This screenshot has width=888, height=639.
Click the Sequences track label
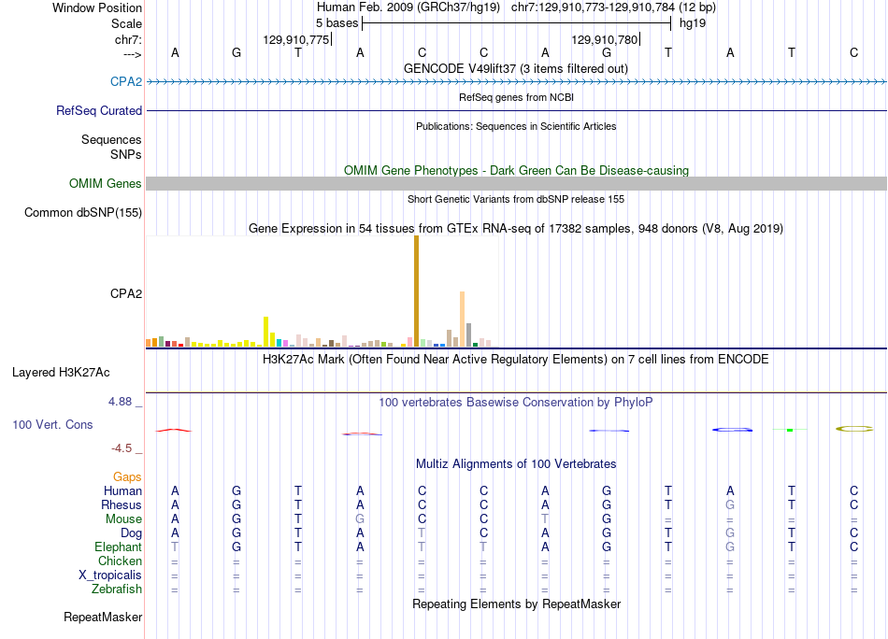click(x=111, y=140)
